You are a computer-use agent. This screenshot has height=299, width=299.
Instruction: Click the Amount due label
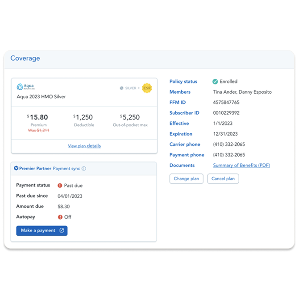(30, 206)
